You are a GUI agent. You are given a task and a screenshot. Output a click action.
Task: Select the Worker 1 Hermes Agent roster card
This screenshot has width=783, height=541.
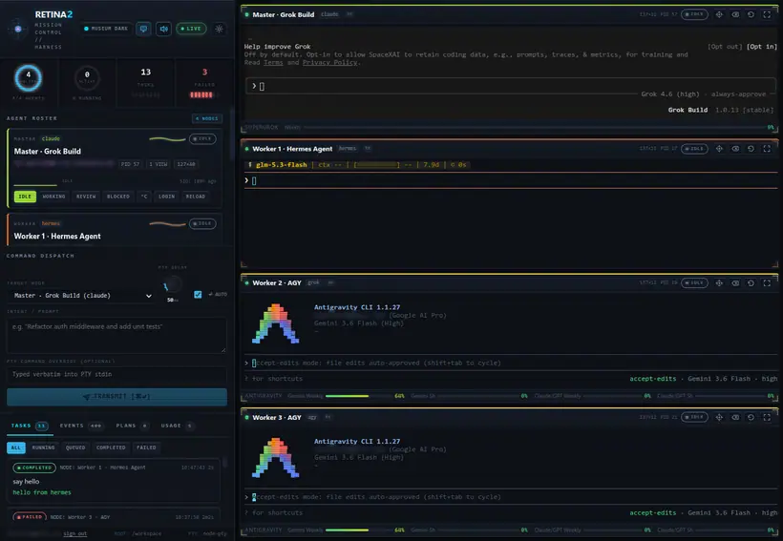[115, 230]
